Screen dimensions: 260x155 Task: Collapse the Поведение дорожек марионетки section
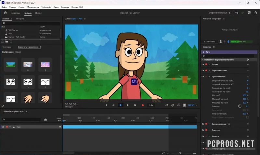coord(202,60)
